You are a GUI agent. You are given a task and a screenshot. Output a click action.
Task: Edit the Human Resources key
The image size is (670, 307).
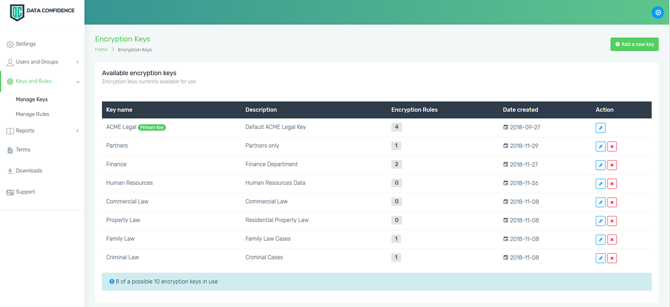click(600, 184)
